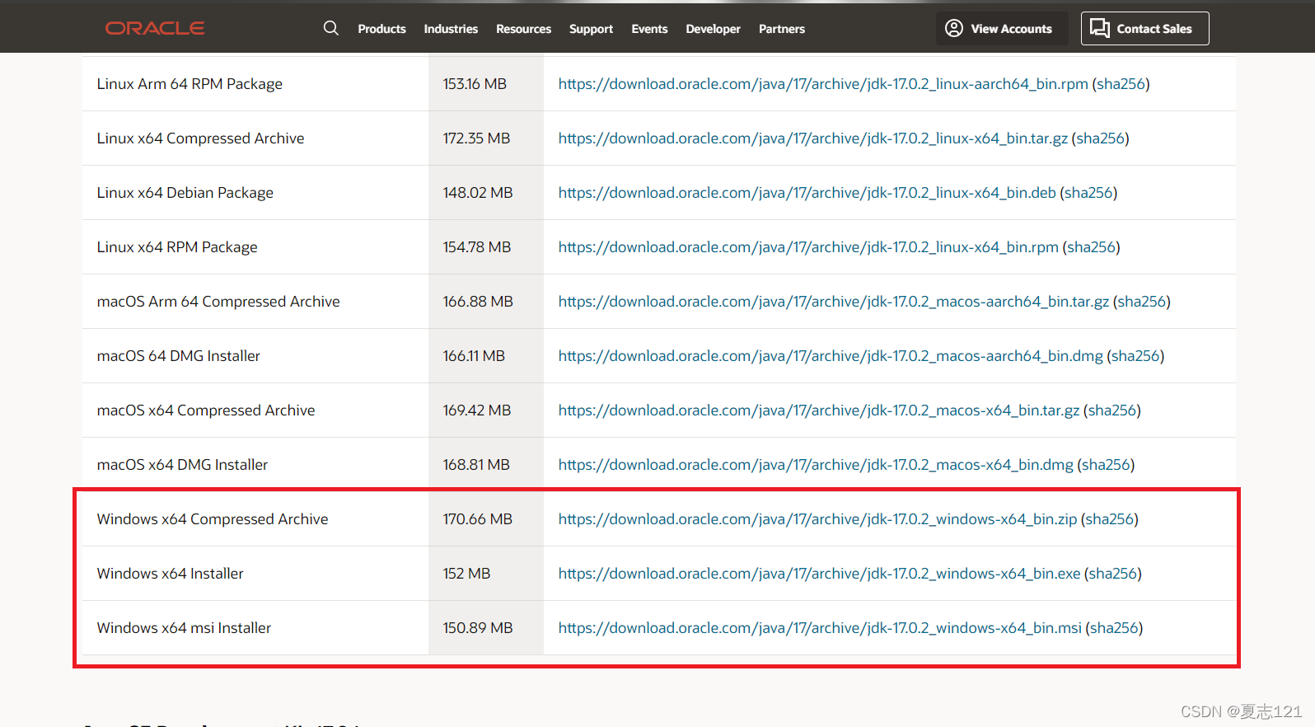Download the windows-x64_bin.msi link
The image size is (1315, 727).
(820, 628)
